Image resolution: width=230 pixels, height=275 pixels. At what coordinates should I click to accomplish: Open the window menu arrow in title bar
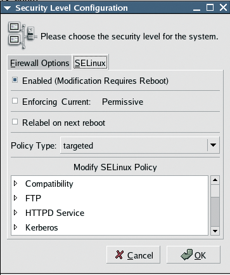7,8
